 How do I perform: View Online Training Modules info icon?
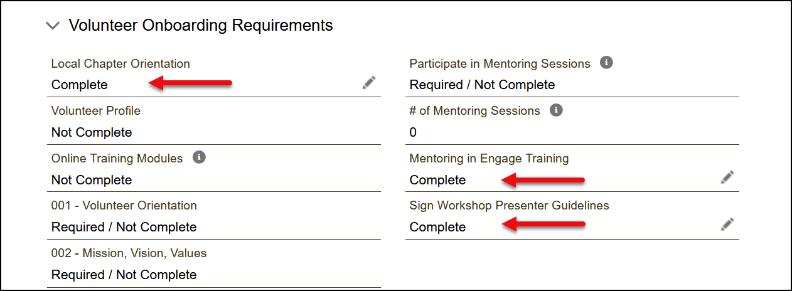[199, 157]
